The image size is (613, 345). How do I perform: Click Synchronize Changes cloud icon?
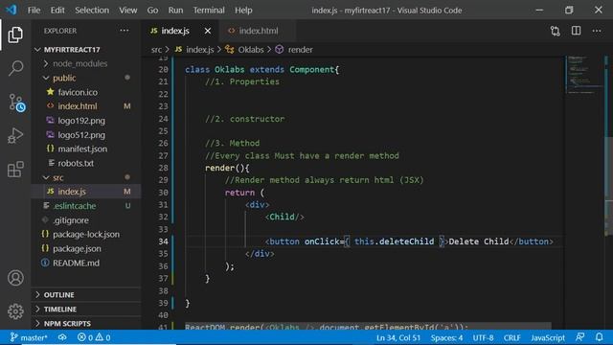point(62,337)
